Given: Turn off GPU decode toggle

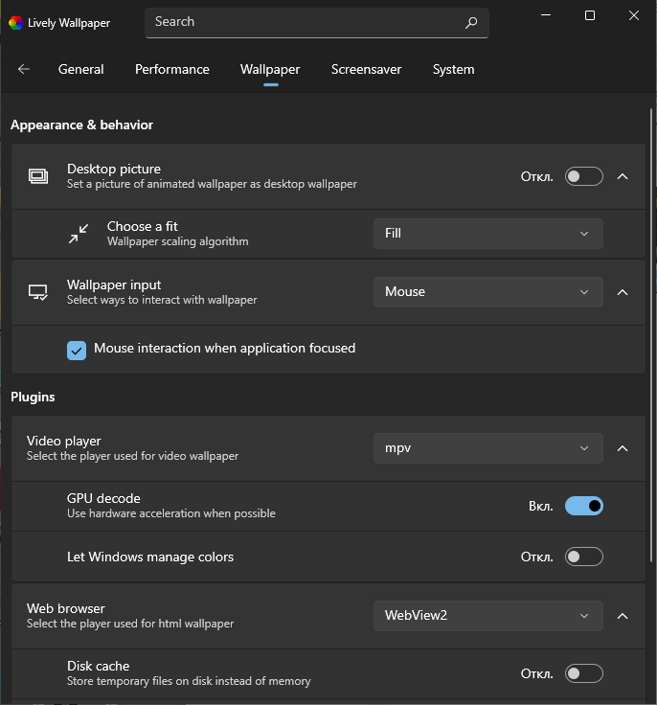Looking at the screenshot, I should (x=583, y=506).
